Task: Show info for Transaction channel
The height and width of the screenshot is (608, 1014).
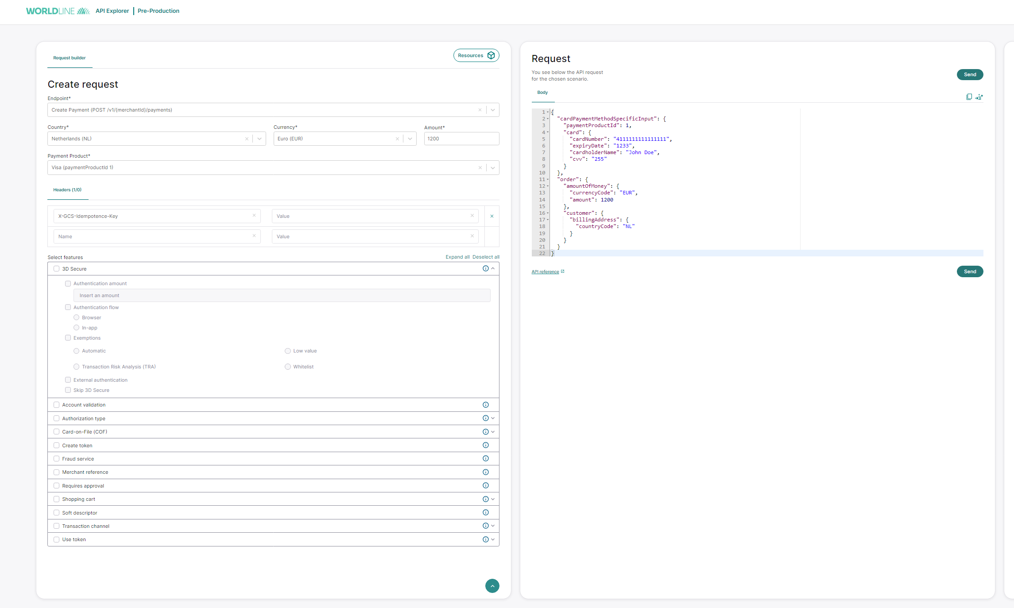Action: click(486, 526)
